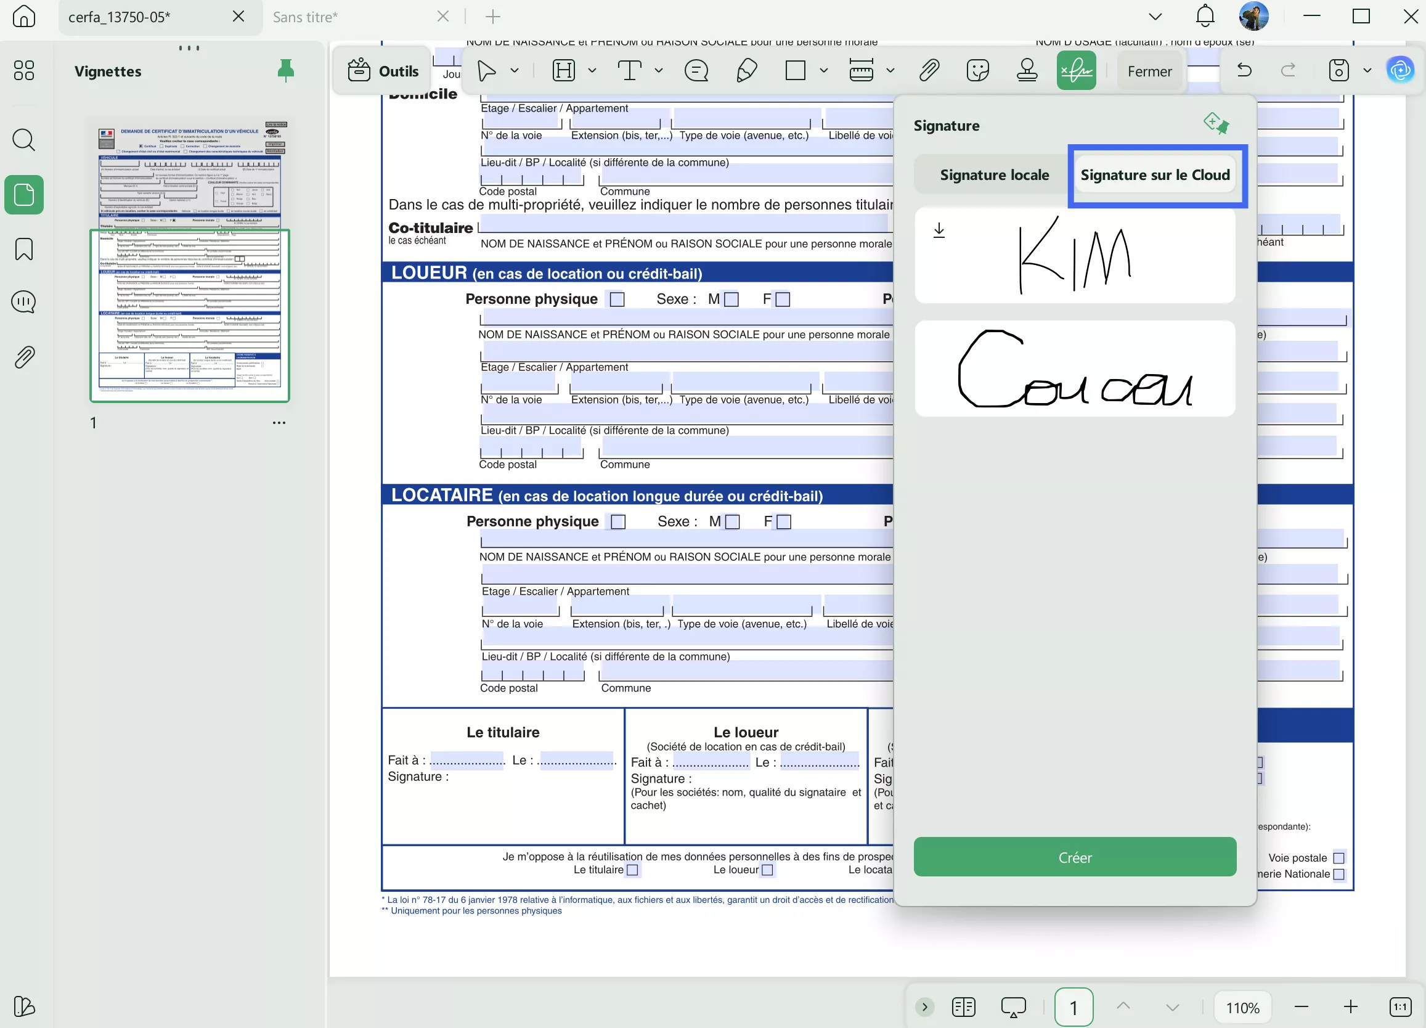Viewport: 1426px width, 1028px height.
Task: Select the Coucou signature thumbnail
Action: [1075, 369]
